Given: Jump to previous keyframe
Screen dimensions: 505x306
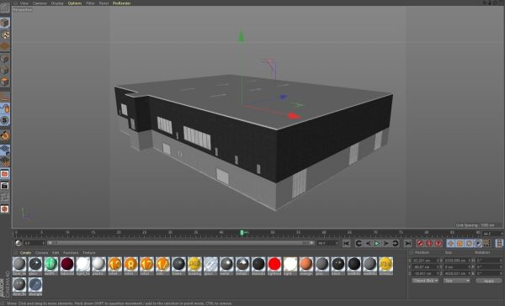Looking at the screenshot, I should coord(359,243).
